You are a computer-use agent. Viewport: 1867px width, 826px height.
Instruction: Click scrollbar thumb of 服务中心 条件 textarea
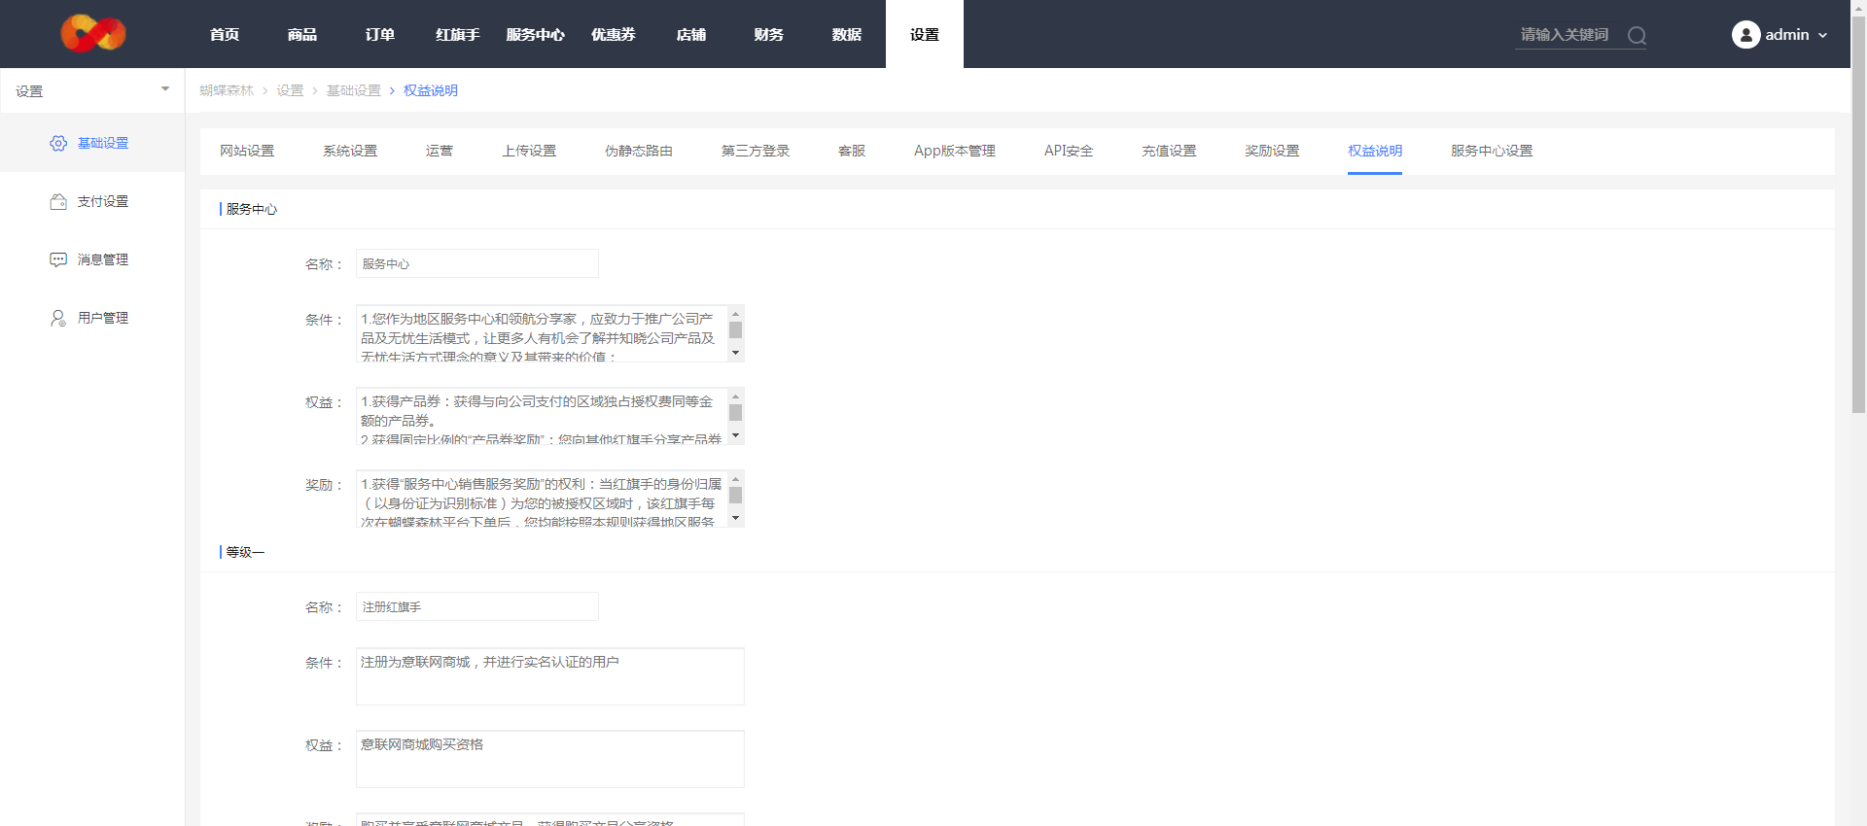point(736,330)
